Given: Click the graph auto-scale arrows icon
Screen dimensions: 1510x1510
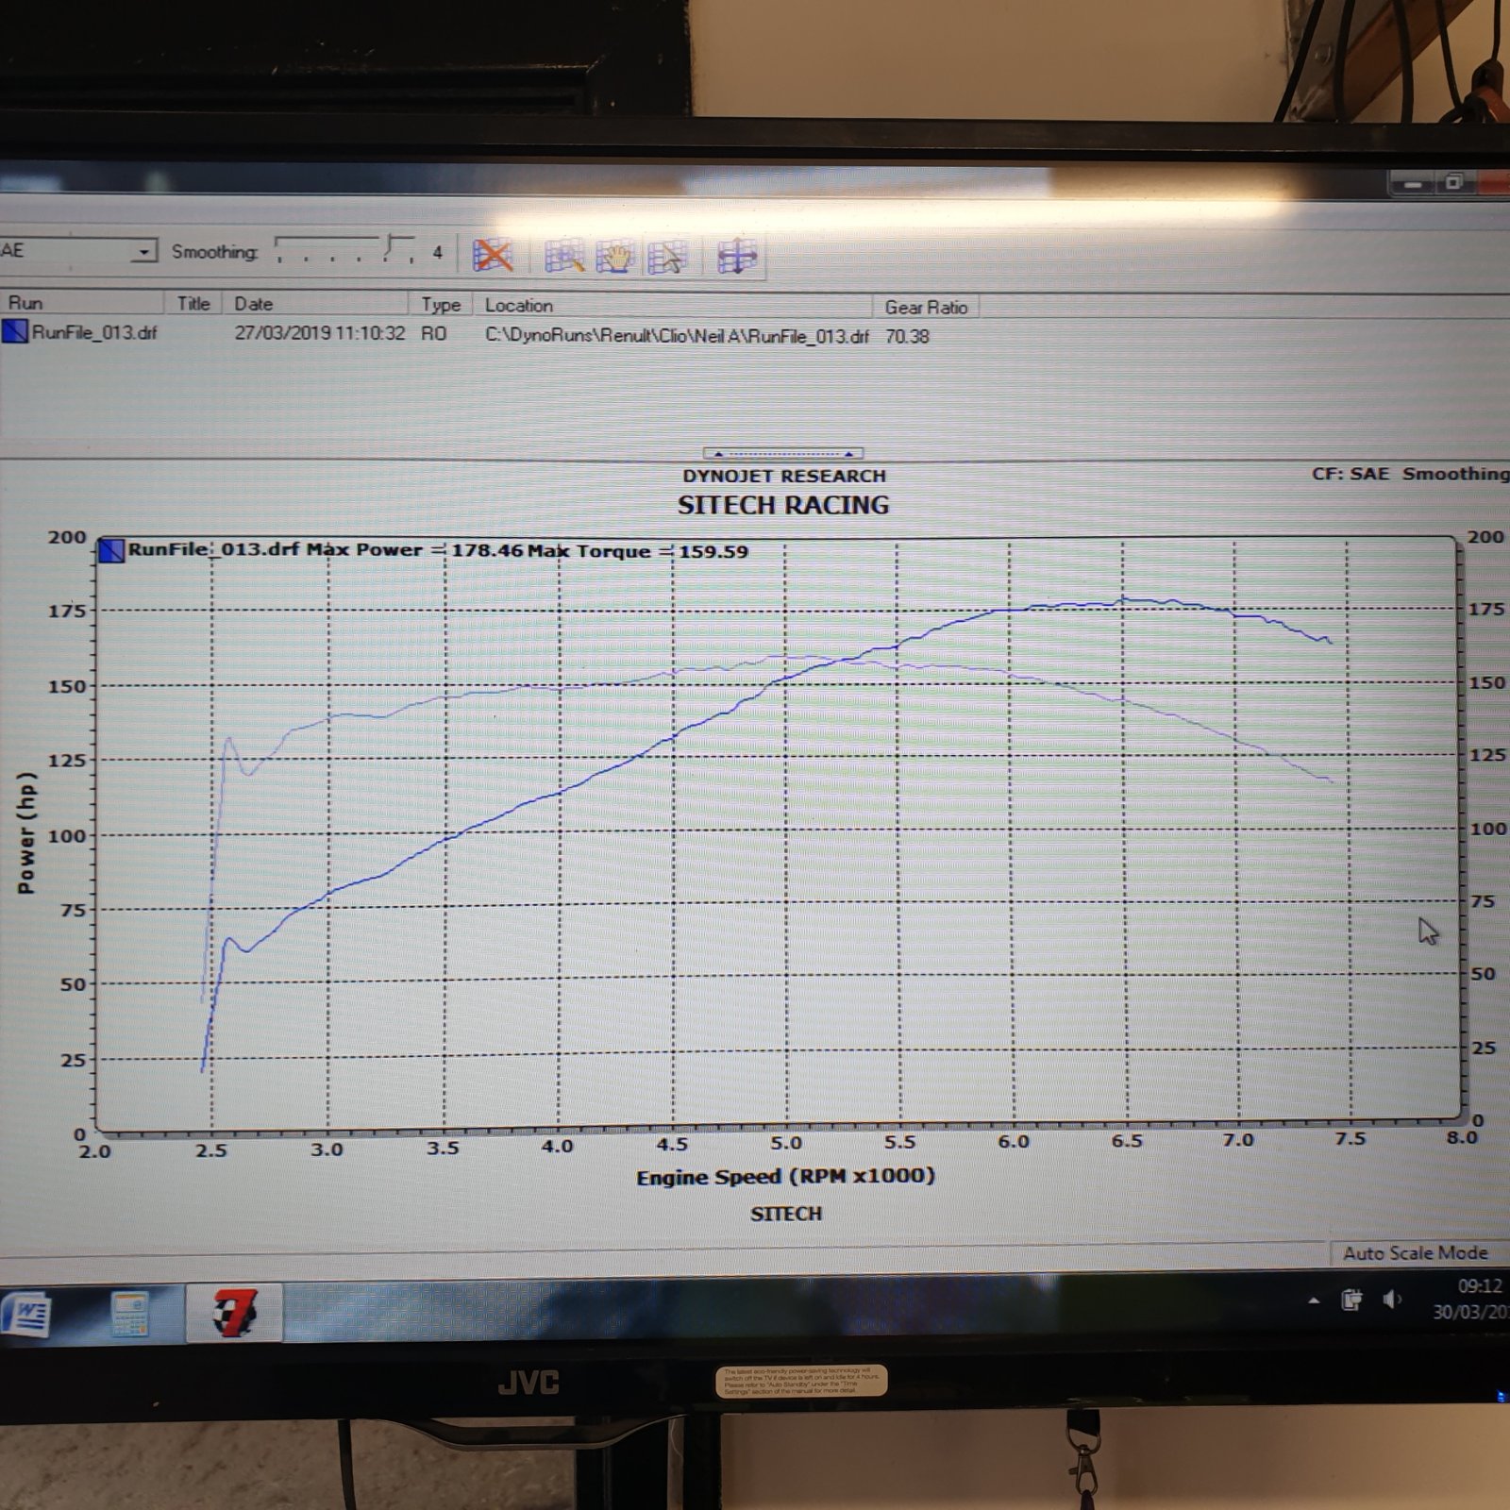Looking at the screenshot, I should tap(736, 257).
